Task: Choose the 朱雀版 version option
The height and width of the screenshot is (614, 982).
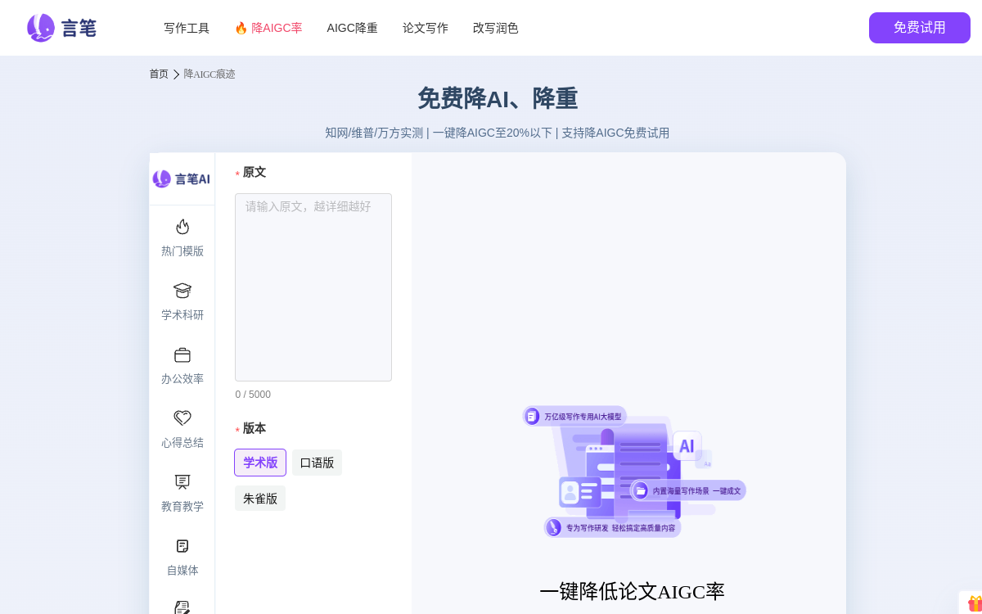Action: click(260, 499)
